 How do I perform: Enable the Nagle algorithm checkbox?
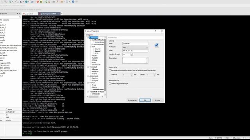110,84
